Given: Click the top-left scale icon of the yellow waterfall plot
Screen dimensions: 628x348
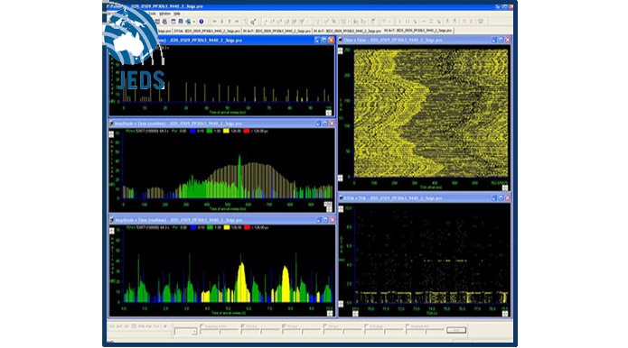Looking at the screenshot, I should click(341, 50).
